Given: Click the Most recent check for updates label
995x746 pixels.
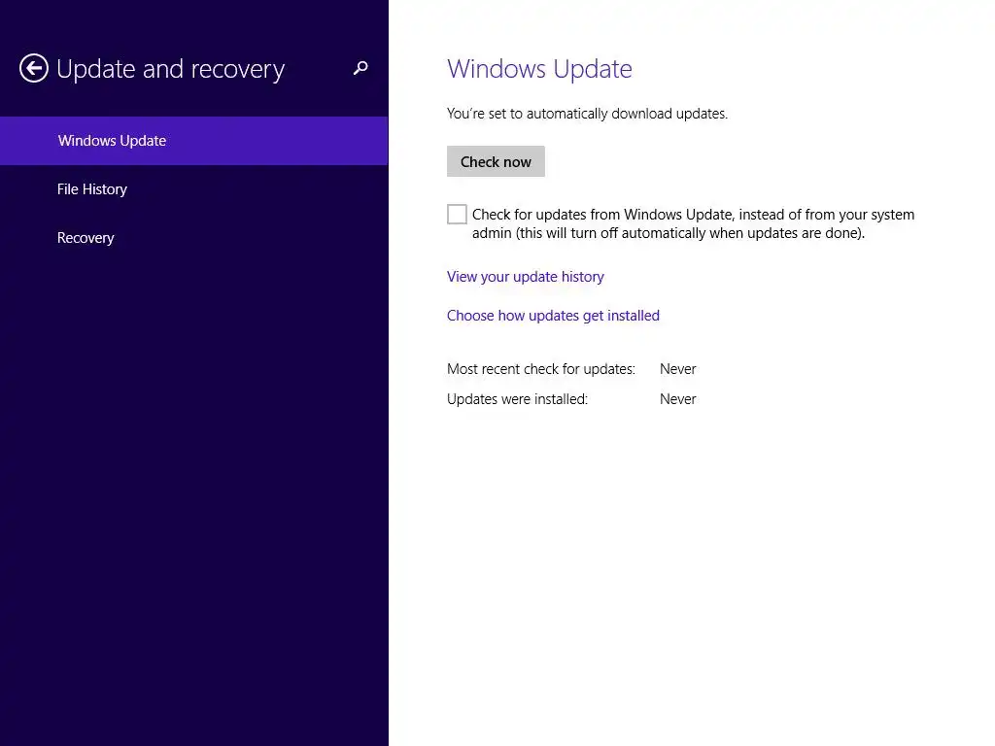Looking at the screenshot, I should click(540, 369).
